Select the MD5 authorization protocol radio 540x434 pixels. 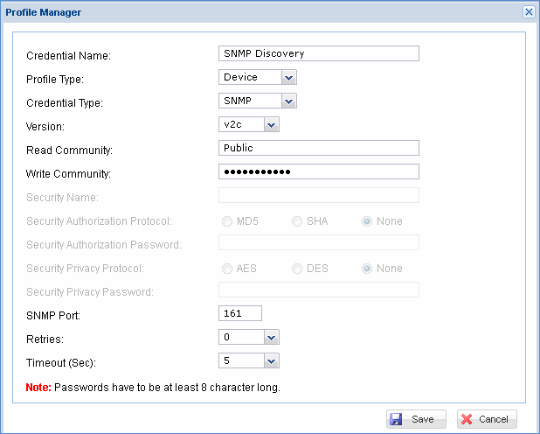click(x=228, y=221)
